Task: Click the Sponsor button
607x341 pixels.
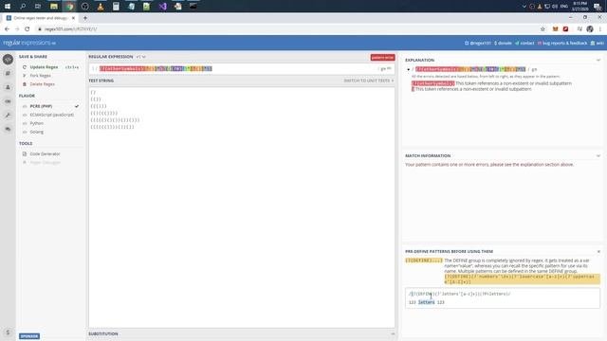Action: 29,336
